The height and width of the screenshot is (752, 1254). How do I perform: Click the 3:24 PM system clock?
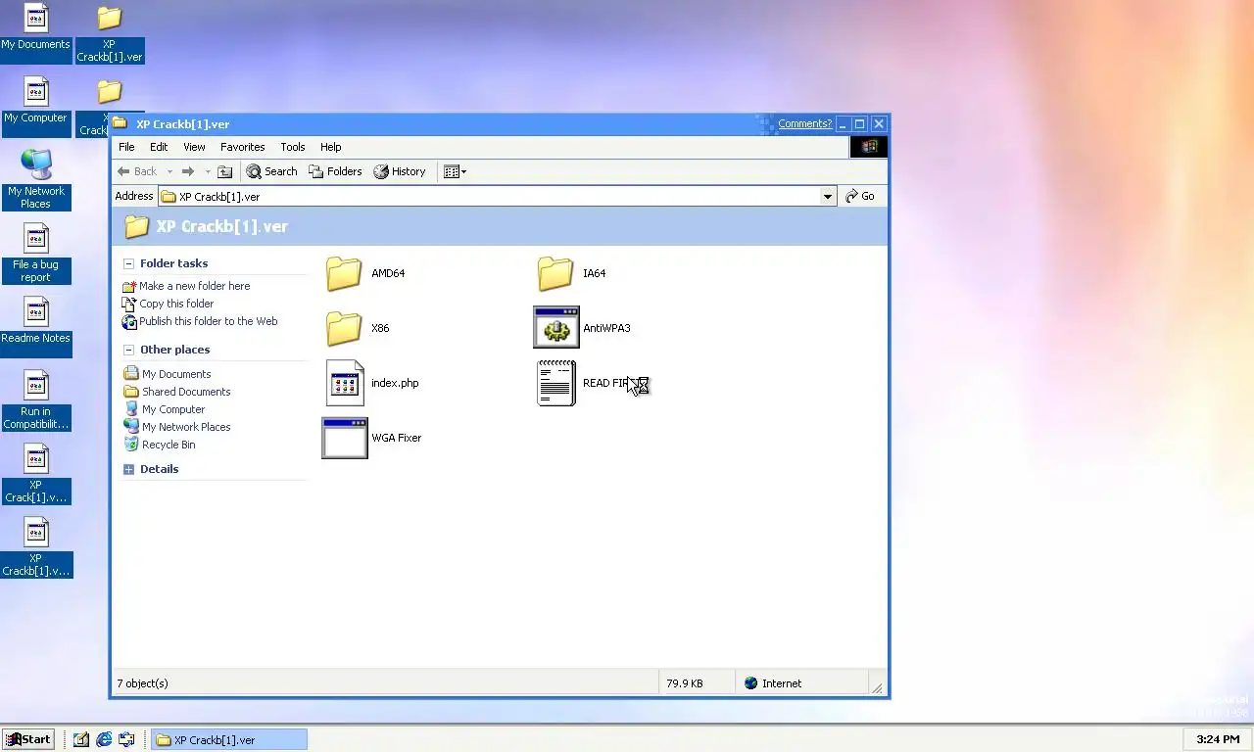click(x=1218, y=739)
